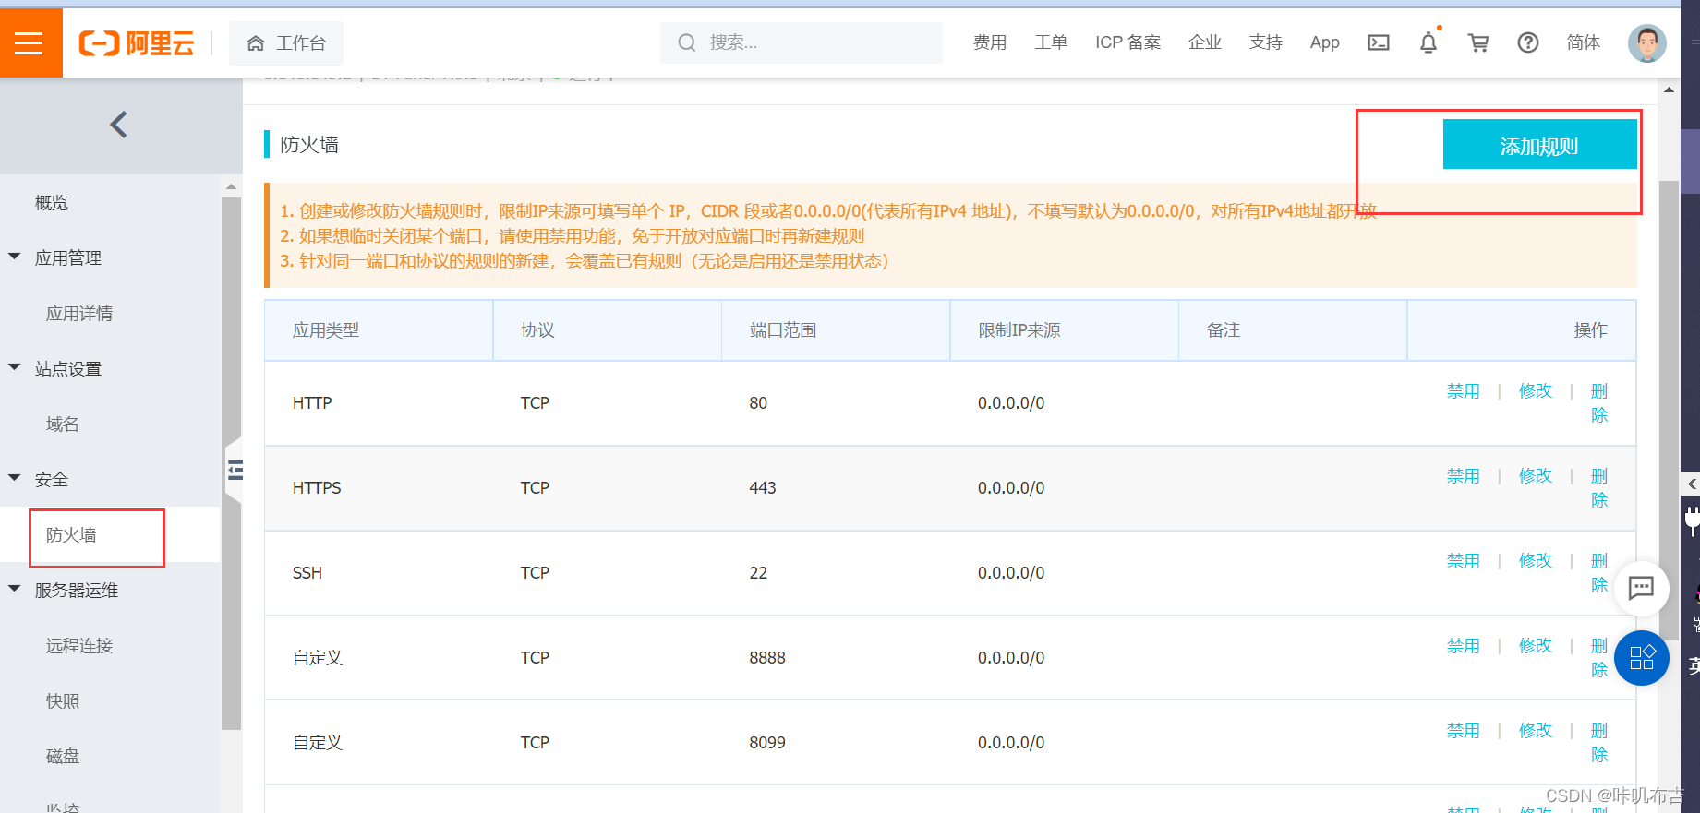Open the user avatar menu
The height and width of the screenshot is (813, 1700).
pyautogui.click(x=1646, y=43)
